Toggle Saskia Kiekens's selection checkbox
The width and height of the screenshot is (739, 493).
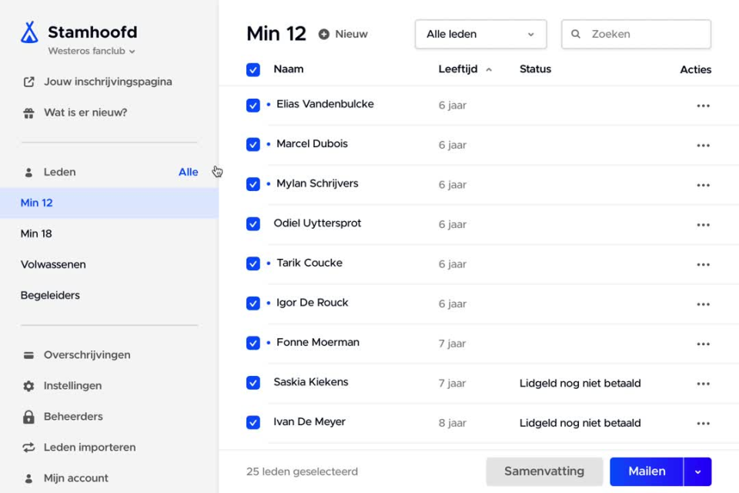(253, 382)
